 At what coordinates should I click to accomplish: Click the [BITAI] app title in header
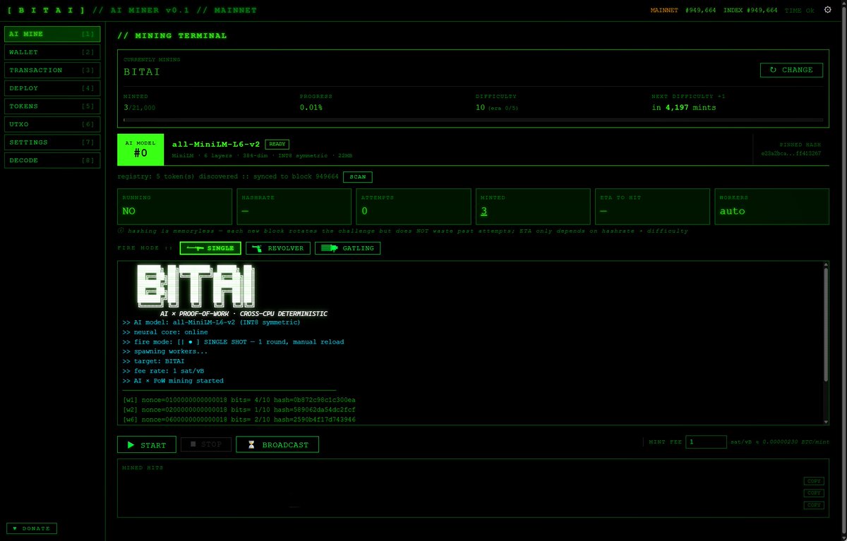coord(47,11)
